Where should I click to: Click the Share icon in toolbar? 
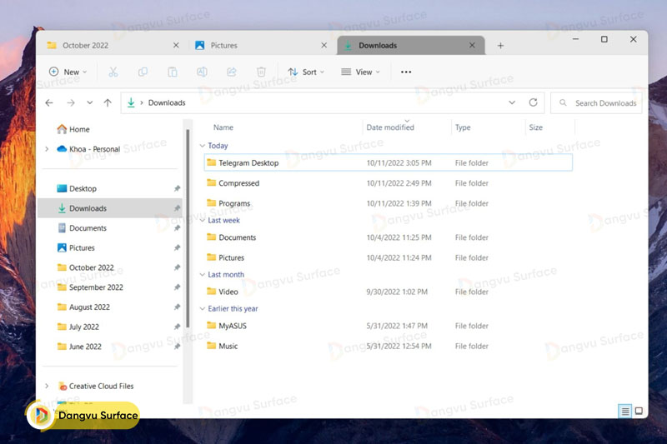pyautogui.click(x=232, y=72)
